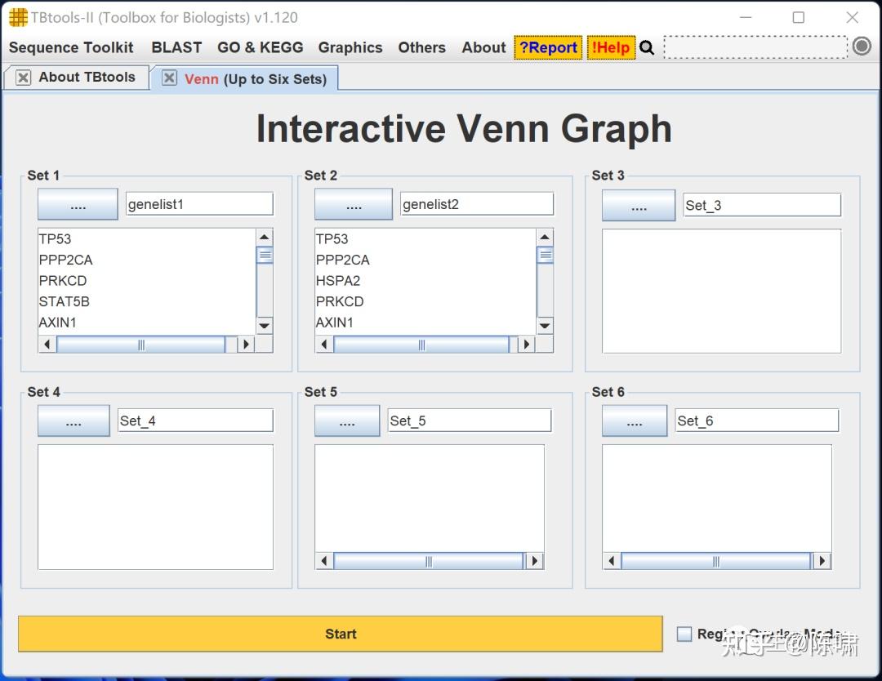Switch to the About TBtools tab
The width and height of the screenshot is (882, 681).
click(x=87, y=78)
